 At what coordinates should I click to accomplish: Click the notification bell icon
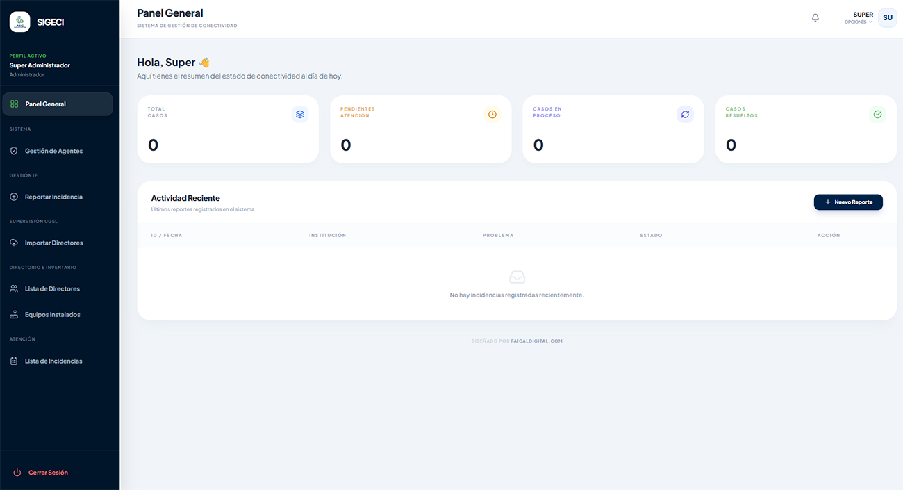tap(815, 18)
